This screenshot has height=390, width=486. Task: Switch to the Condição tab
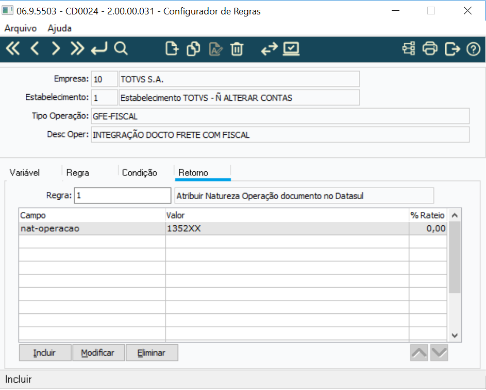[140, 172]
